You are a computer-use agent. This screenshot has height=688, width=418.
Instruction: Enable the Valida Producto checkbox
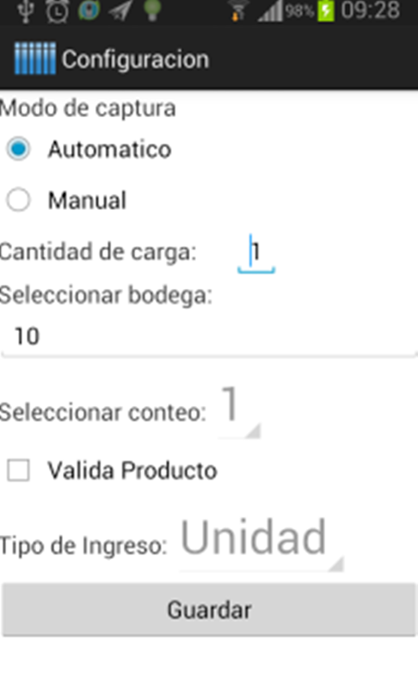(x=112, y=470)
